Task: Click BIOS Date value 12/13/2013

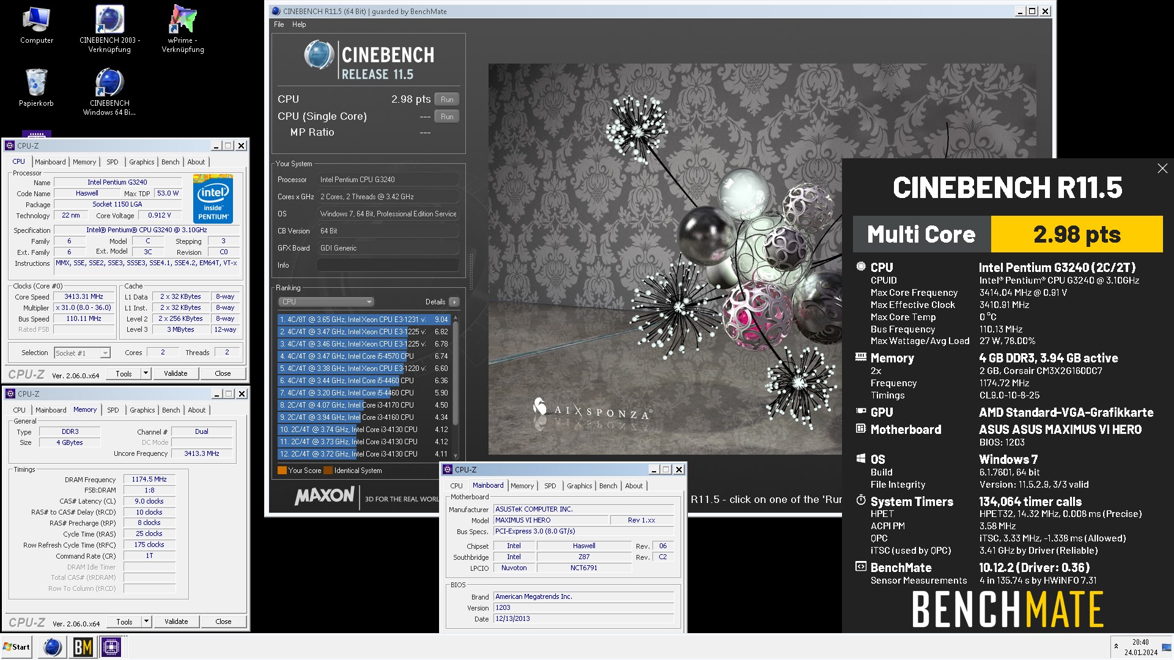Action: [x=584, y=618]
